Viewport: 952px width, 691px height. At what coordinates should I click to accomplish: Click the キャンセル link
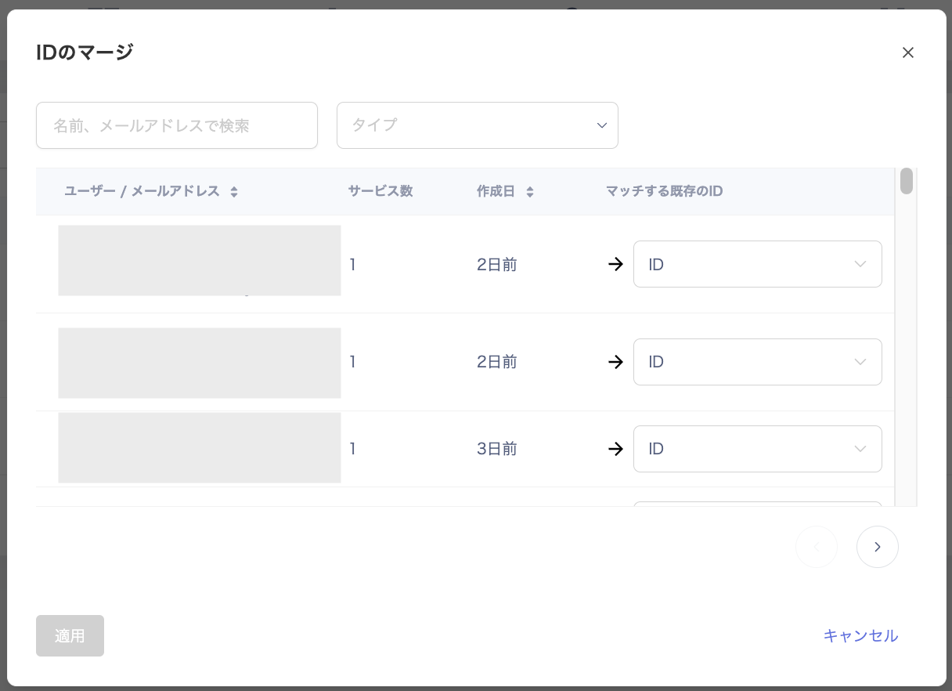pos(860,635)
